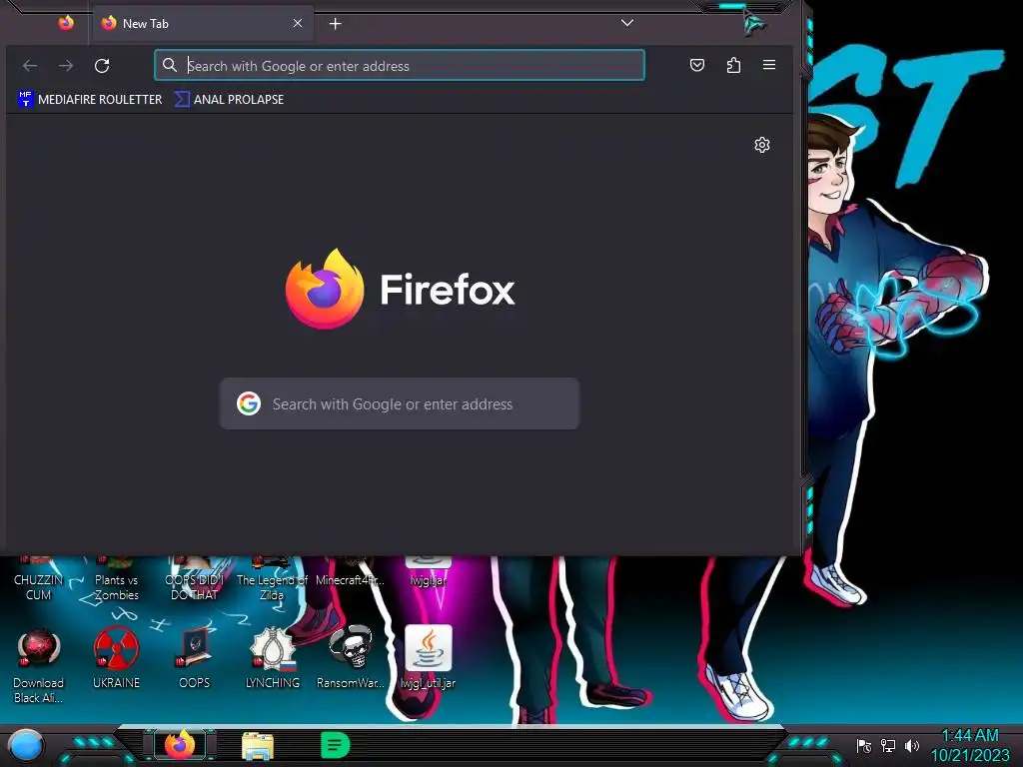Screen dimensions: 1023x767
Task: Select the lwjgl_util.jar desktop icon
Action: 428,658
